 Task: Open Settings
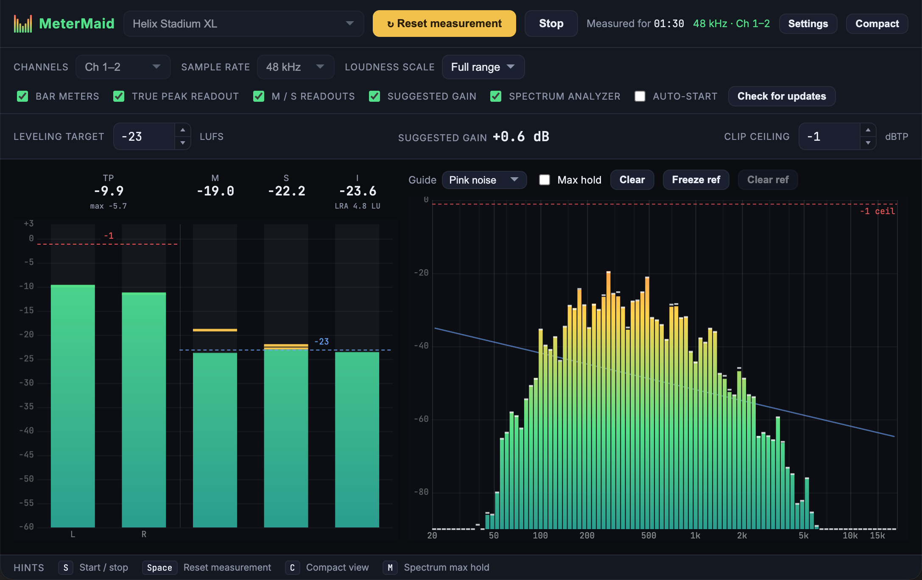point(808,24)
